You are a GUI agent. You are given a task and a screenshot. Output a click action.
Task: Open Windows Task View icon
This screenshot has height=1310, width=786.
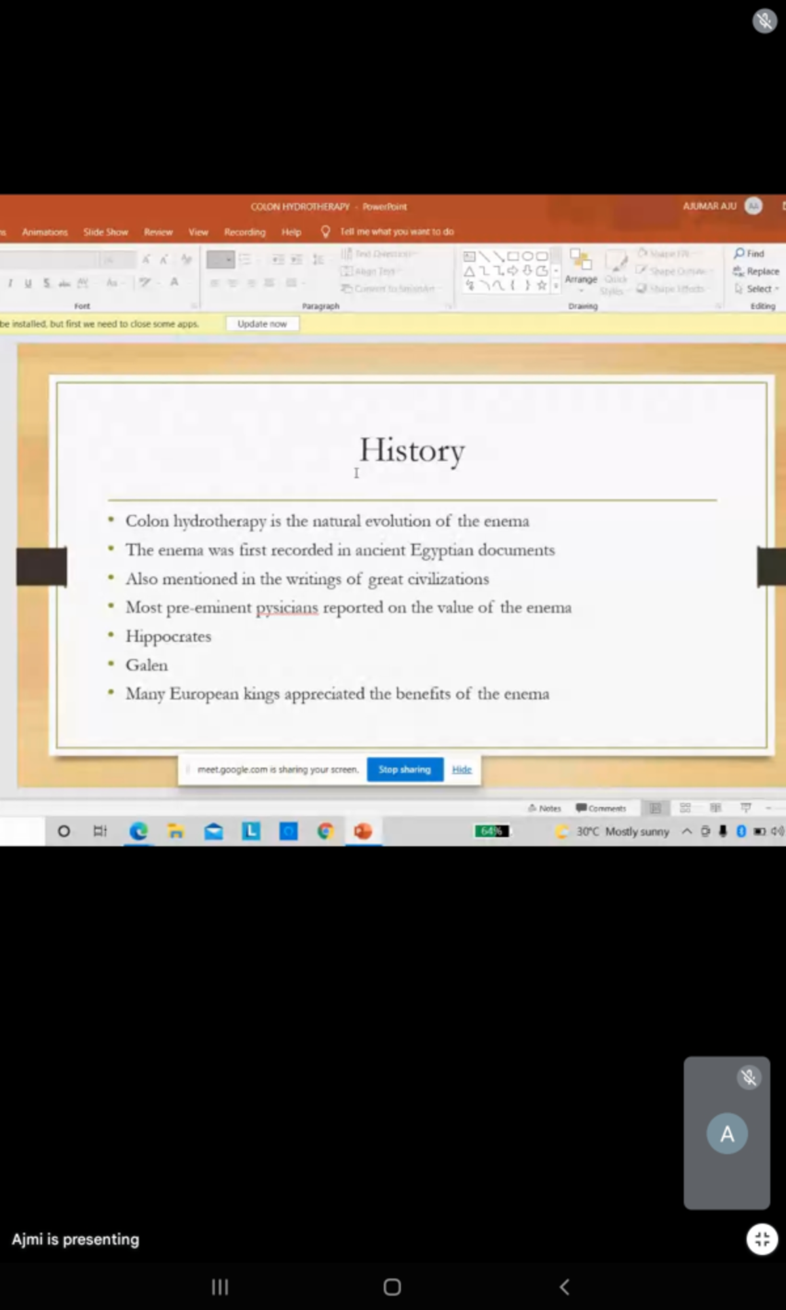tap(100, 831)
